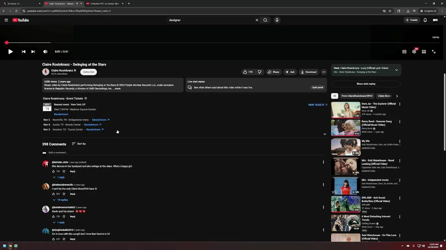Open the Ask feature
Screen dimensions: 446x250
point(290,72)
